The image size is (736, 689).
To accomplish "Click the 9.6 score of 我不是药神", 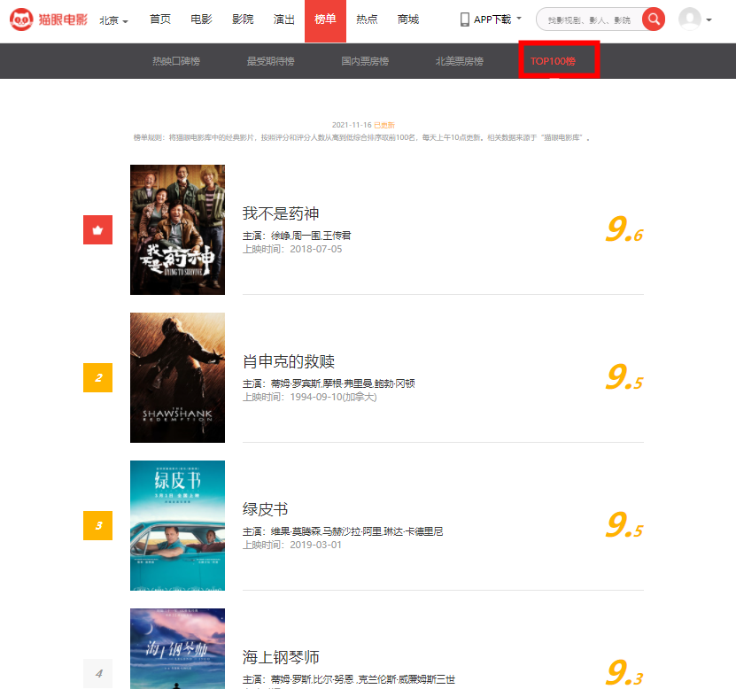I will pyautogui.click(x=624, y=229).
